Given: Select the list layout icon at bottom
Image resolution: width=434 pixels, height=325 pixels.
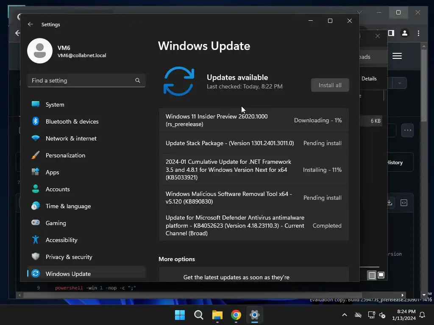Looking at the screenshot, I should pos(372,275).
